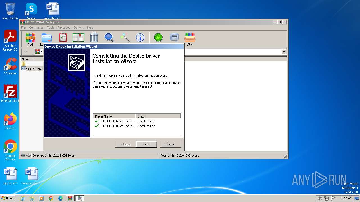Click the Name column header in WinRAR
The width and height of the screenshot is (360, 202).
pos(31,59)
